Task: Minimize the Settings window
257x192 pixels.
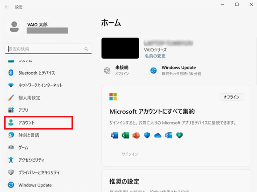Action: pyautogui.click(x=222, y=4)
